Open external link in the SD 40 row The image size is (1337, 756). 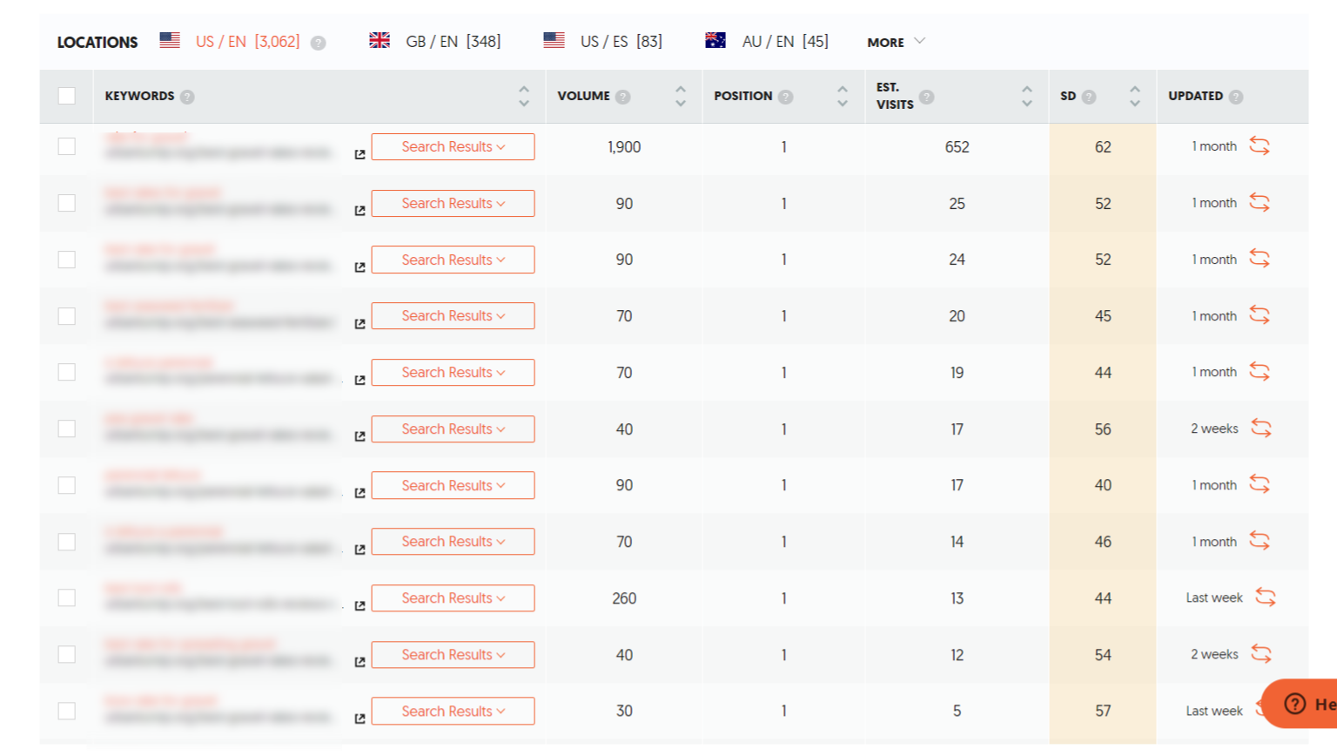click(359, 493)
